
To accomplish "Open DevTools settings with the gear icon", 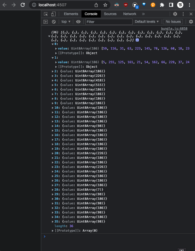I will coord(175,14).
